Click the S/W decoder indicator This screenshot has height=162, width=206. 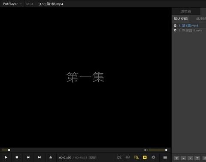point(93,158)
